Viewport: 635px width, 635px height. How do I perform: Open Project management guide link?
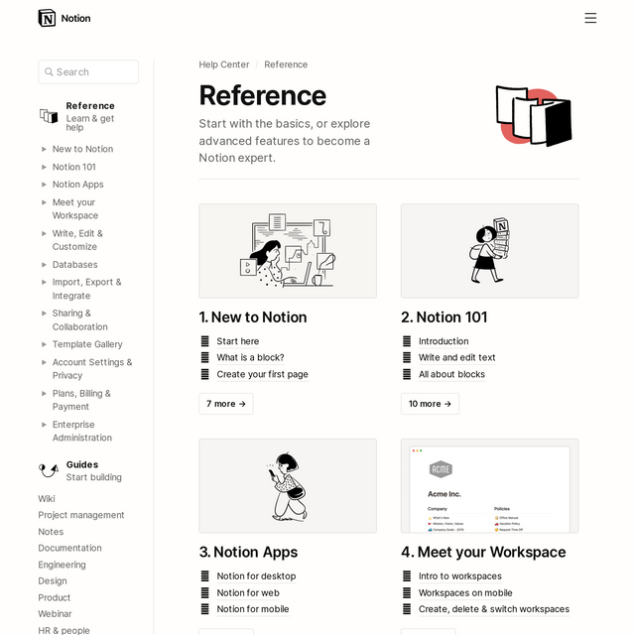tap(81, 515)
